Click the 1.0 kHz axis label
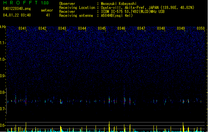Viewport: 208px width, 132px height. pyautogui.click(x=3, y=59)
